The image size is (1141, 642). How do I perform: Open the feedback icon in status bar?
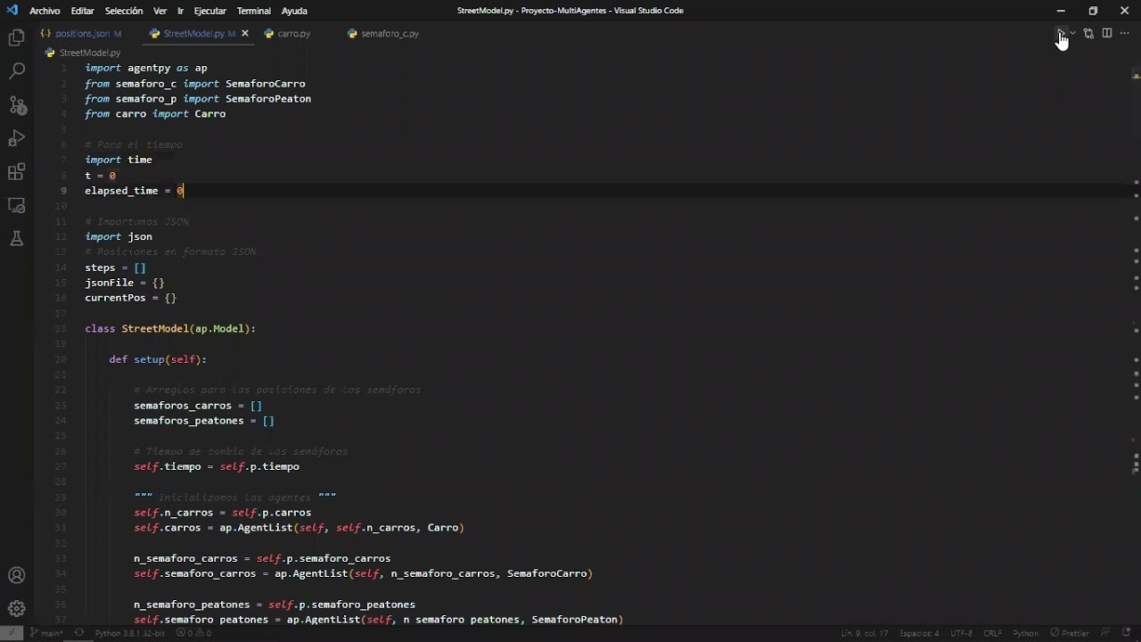pos(1106,633)
